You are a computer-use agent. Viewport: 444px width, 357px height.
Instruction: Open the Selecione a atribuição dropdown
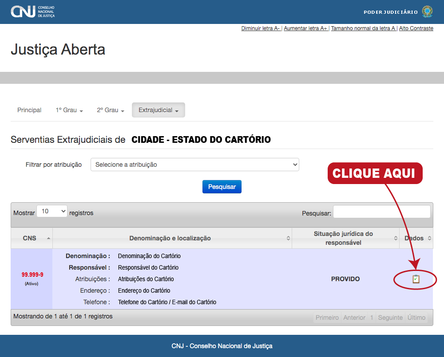(195, 164)
